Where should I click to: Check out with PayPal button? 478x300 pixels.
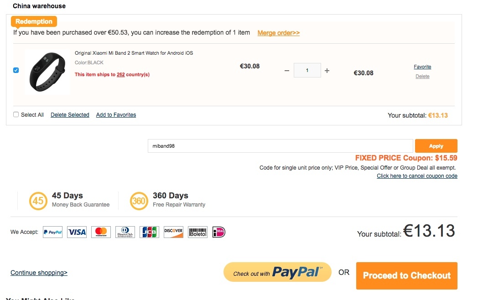click(x=277, y=272)
